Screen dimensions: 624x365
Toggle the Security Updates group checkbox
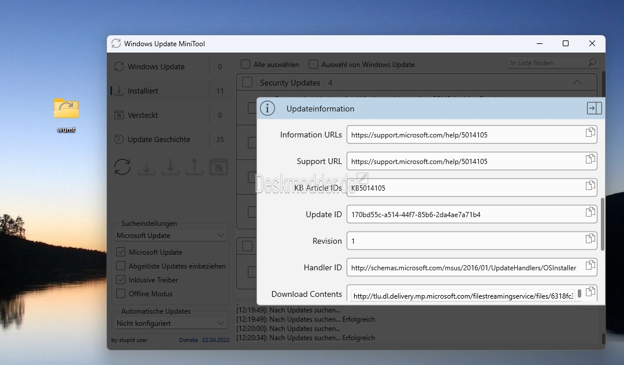pos(247,82)
